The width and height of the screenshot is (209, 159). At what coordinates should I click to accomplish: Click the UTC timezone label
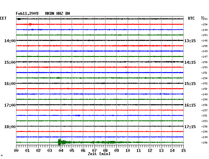click(191, 18)
